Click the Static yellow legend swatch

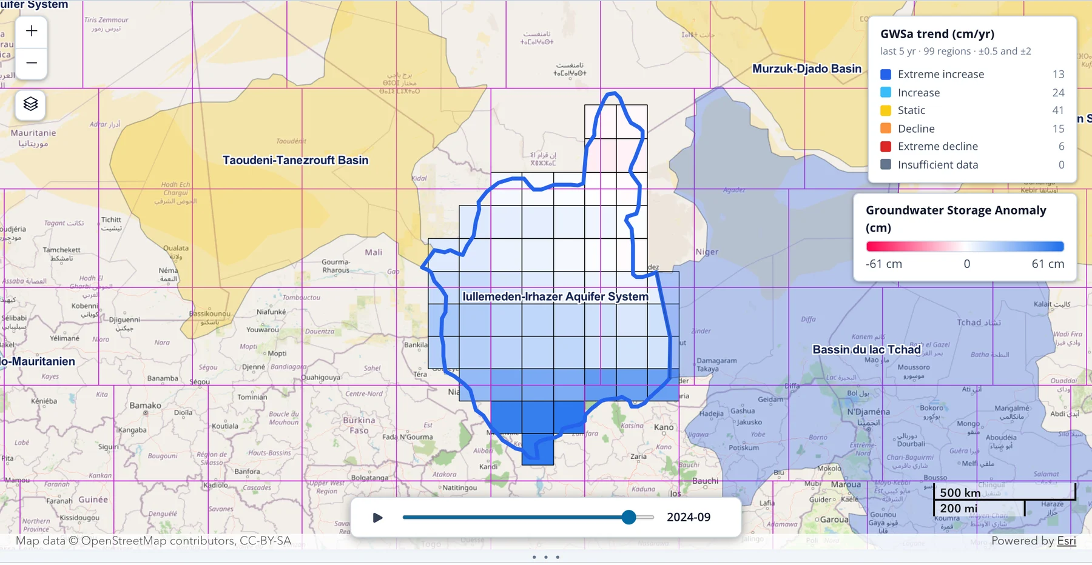click(886, 110)
